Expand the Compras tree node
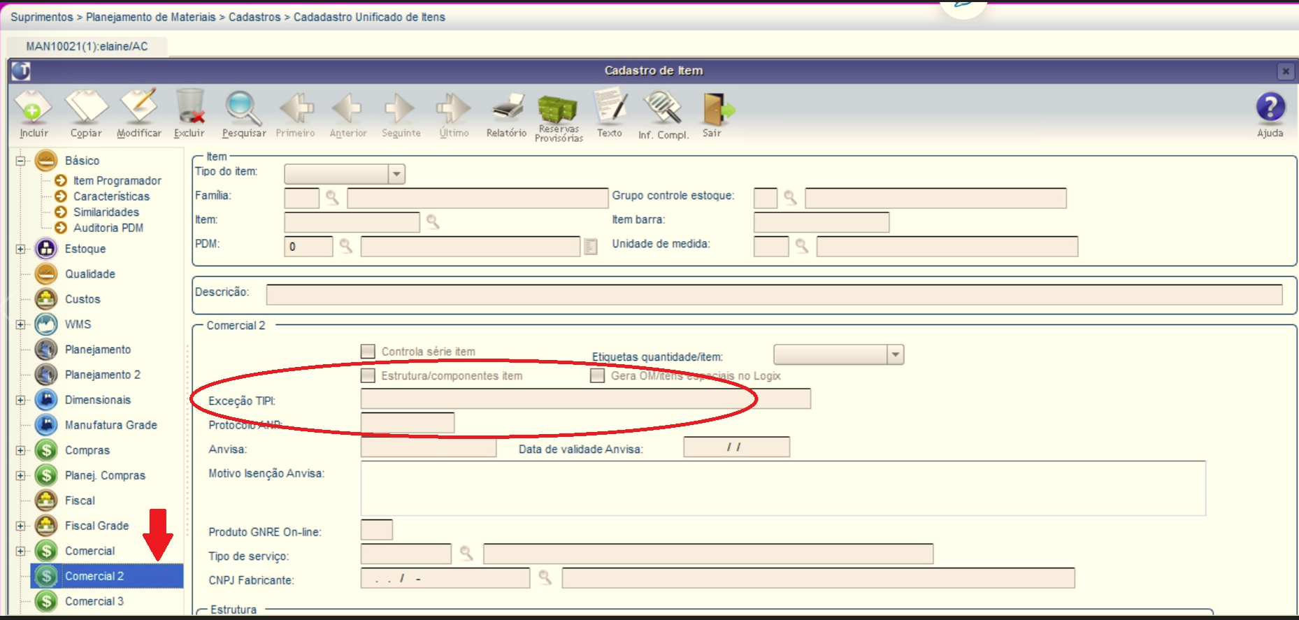 [21, 450]
